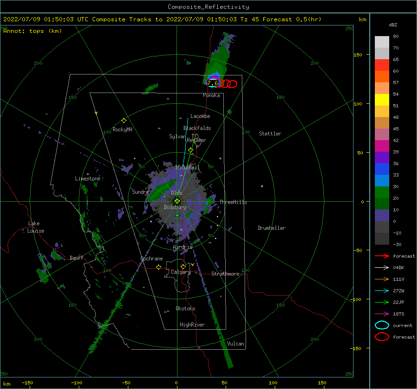Click the purple storm core near Ponoka
This screenshot has height=389, width=417.
pos(214,78)
